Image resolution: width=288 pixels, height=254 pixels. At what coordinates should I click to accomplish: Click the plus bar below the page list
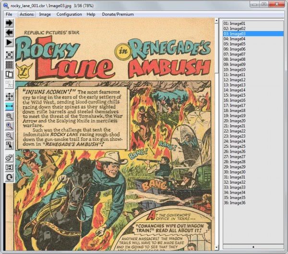click(x=253, y=247)
